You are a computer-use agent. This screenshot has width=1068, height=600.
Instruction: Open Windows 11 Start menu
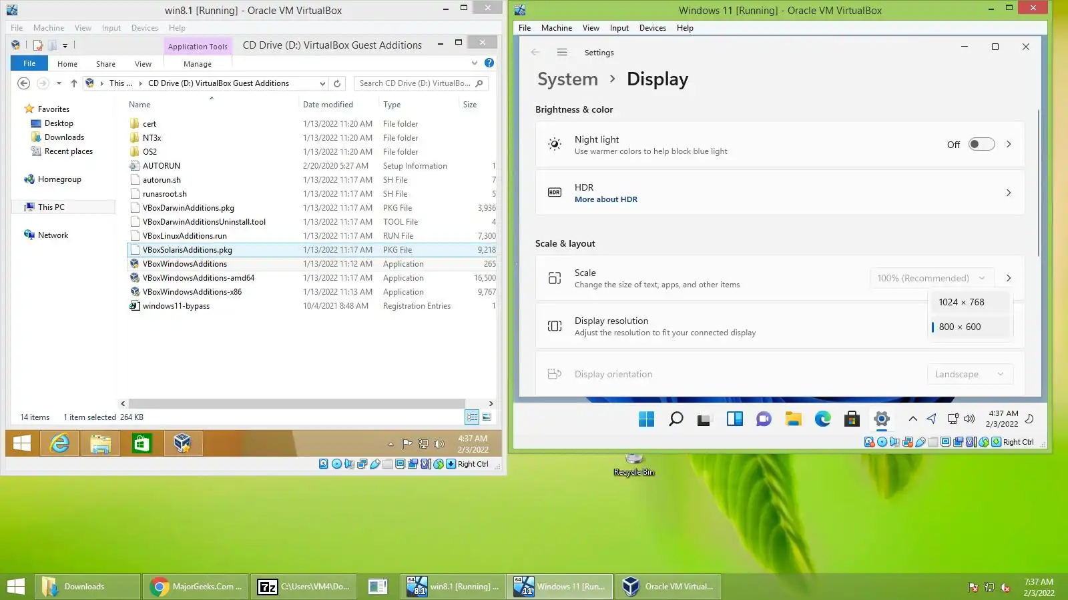coord(646,419)
